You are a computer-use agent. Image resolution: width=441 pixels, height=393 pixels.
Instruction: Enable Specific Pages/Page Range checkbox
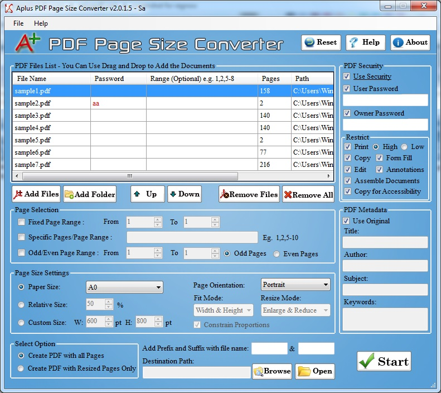[21, 237]
